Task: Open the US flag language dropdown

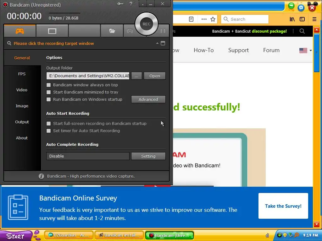Action: tap(305, 51)
